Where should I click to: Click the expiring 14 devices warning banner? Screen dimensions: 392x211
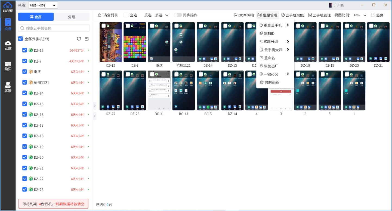point(53,203)
